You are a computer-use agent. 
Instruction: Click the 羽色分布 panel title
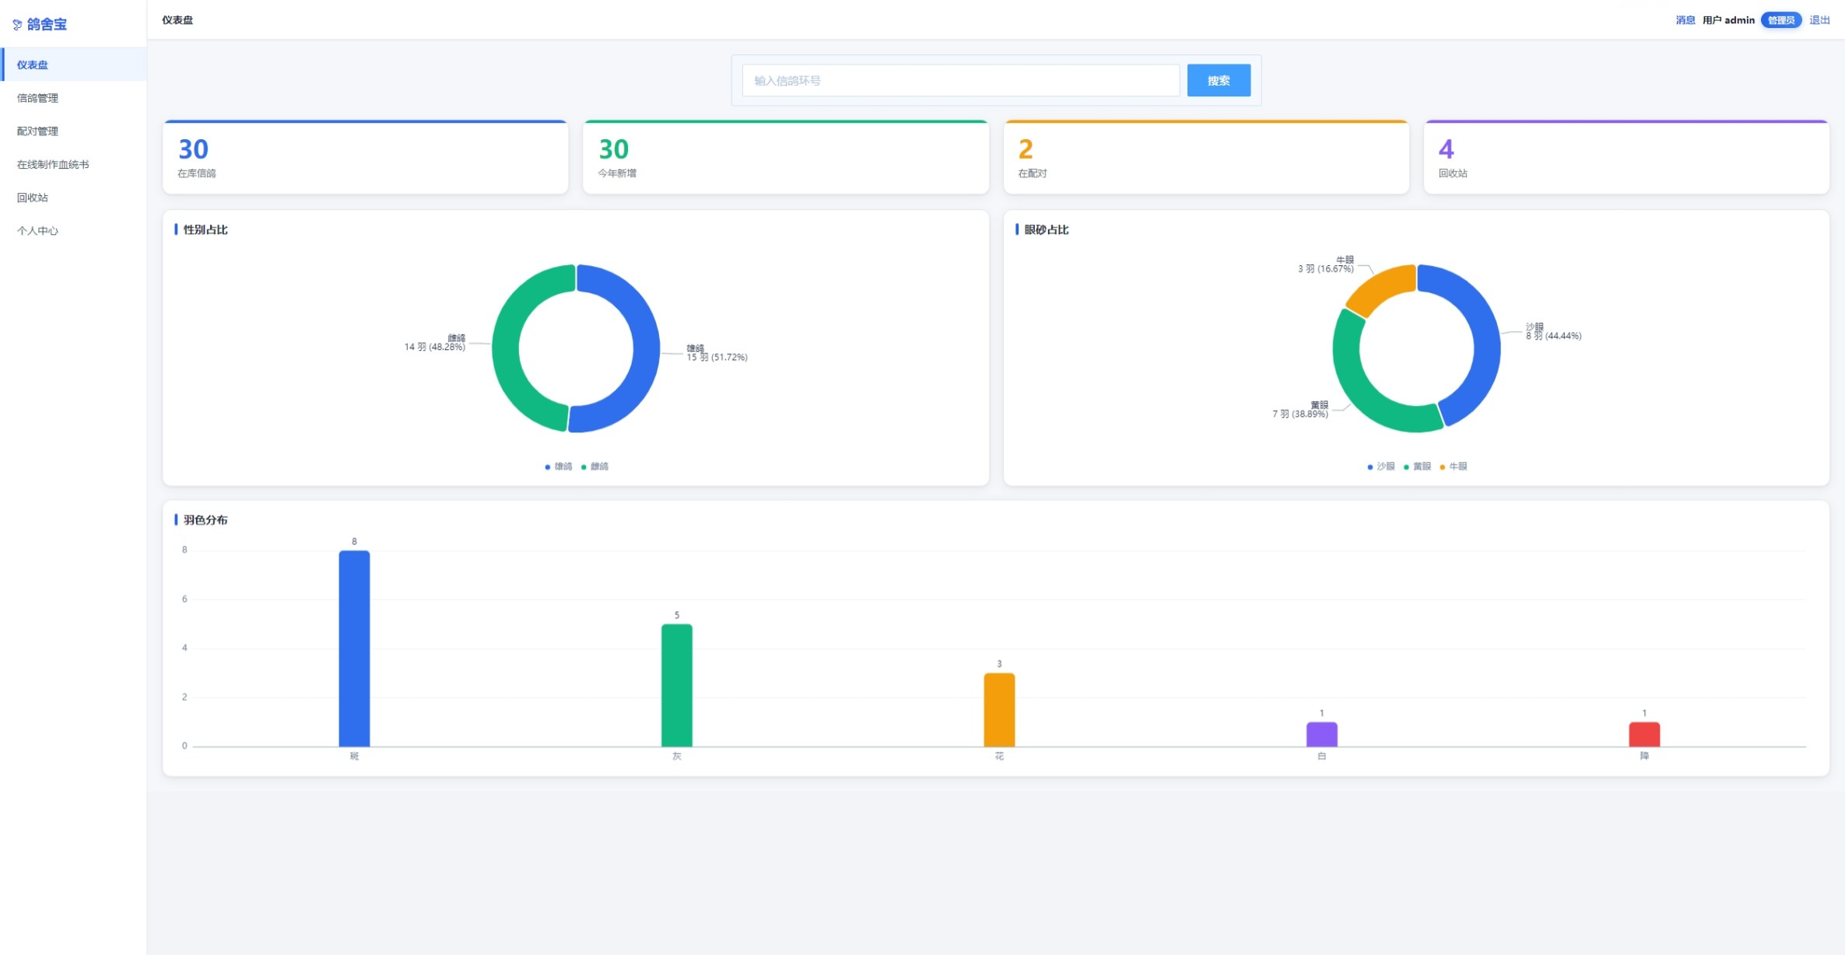(205, 519)
